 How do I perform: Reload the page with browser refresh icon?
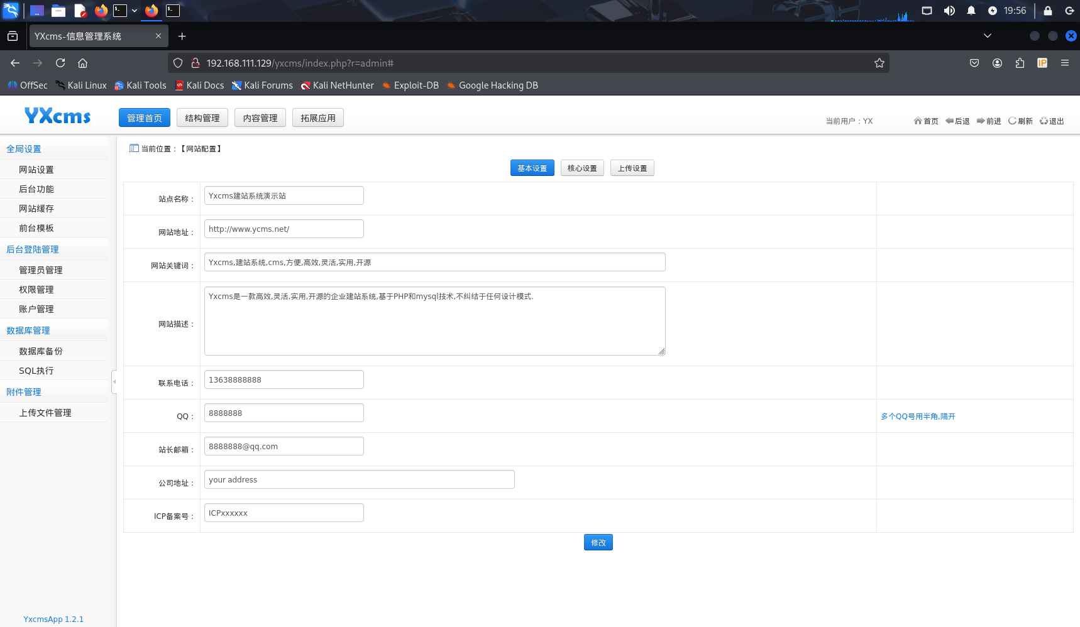coord(60,63)
